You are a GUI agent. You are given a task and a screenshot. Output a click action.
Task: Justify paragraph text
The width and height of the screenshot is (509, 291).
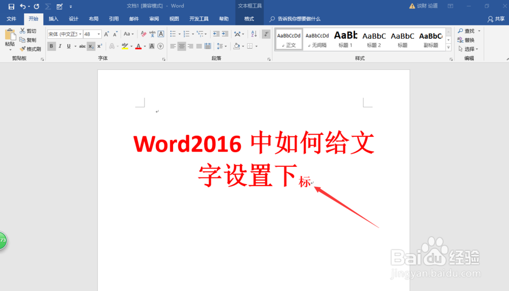tap(199, 46)
